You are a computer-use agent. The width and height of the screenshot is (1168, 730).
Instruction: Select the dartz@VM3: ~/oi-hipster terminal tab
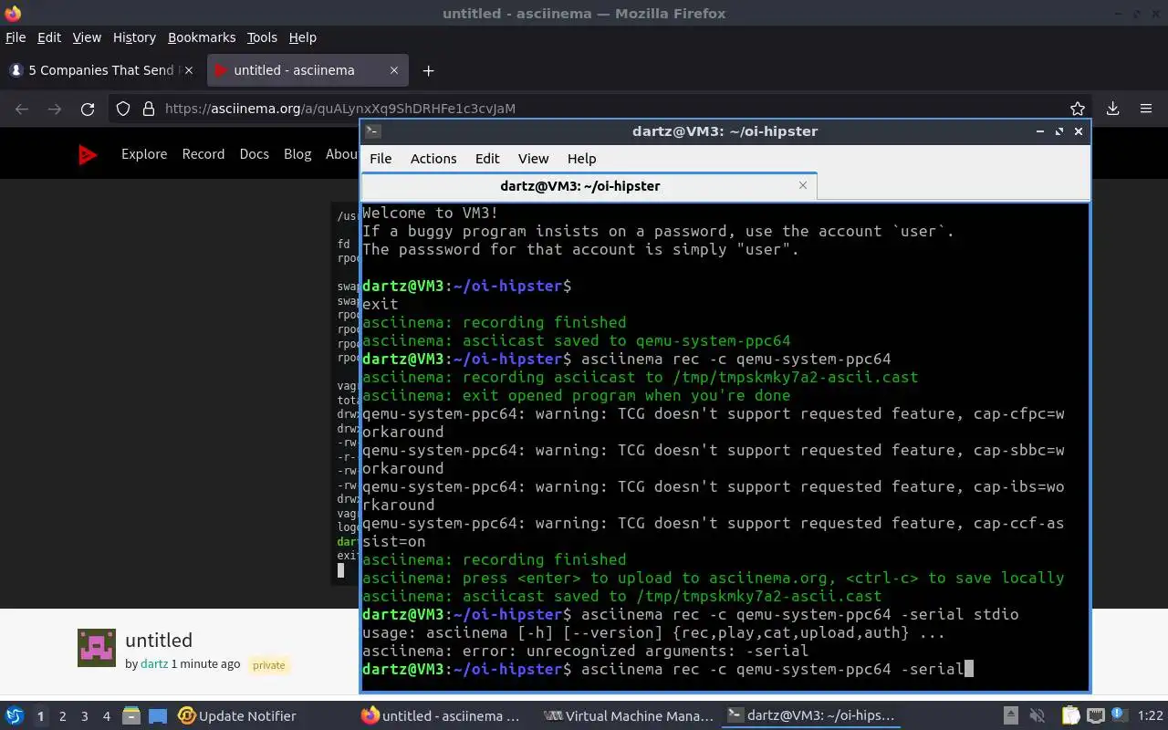coord(589,185)
